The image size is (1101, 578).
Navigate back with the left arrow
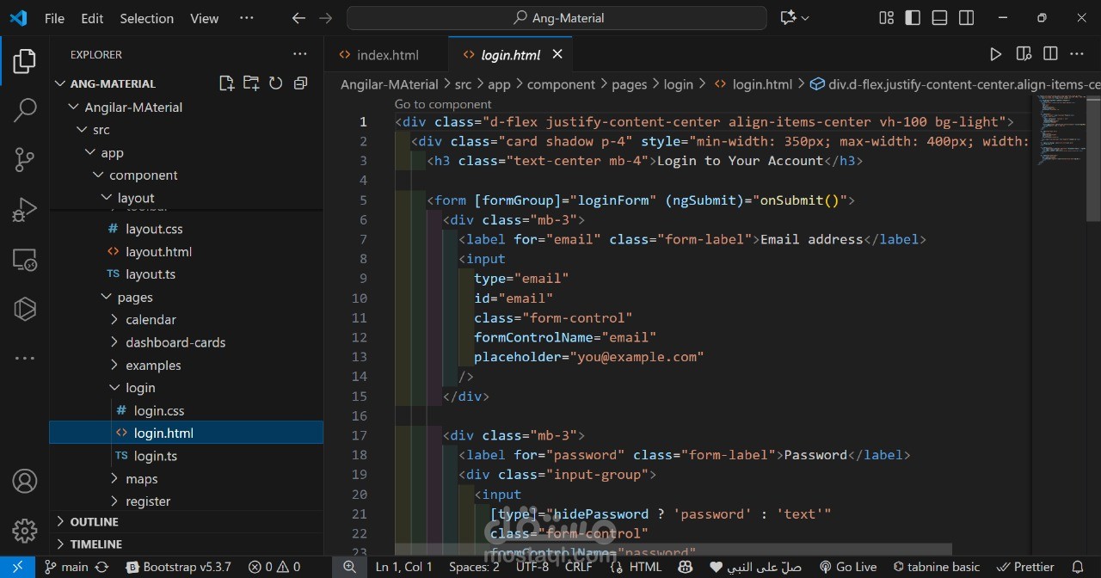coord(298,18)
